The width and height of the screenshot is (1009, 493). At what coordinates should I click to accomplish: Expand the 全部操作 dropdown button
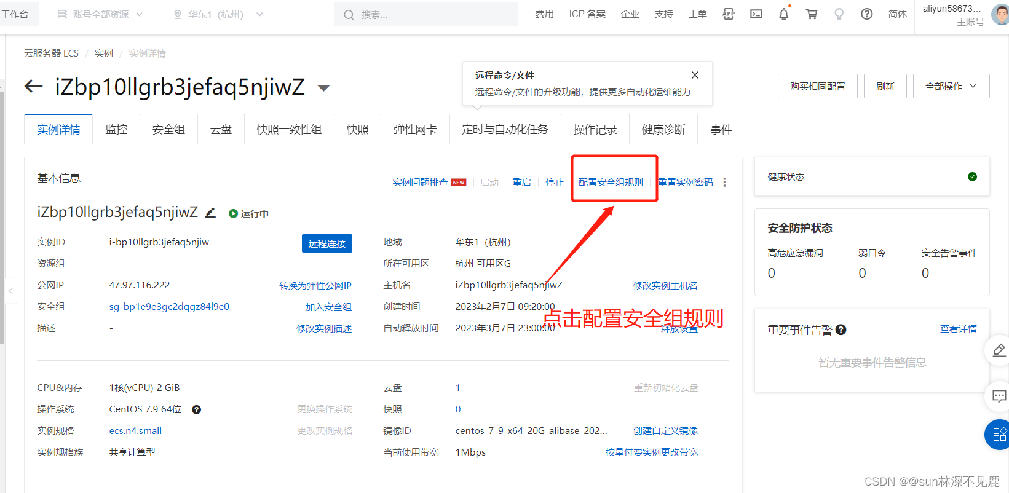coord(951,86)
